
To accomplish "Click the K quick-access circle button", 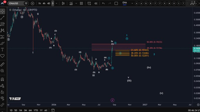I will (x=165, y=4).
